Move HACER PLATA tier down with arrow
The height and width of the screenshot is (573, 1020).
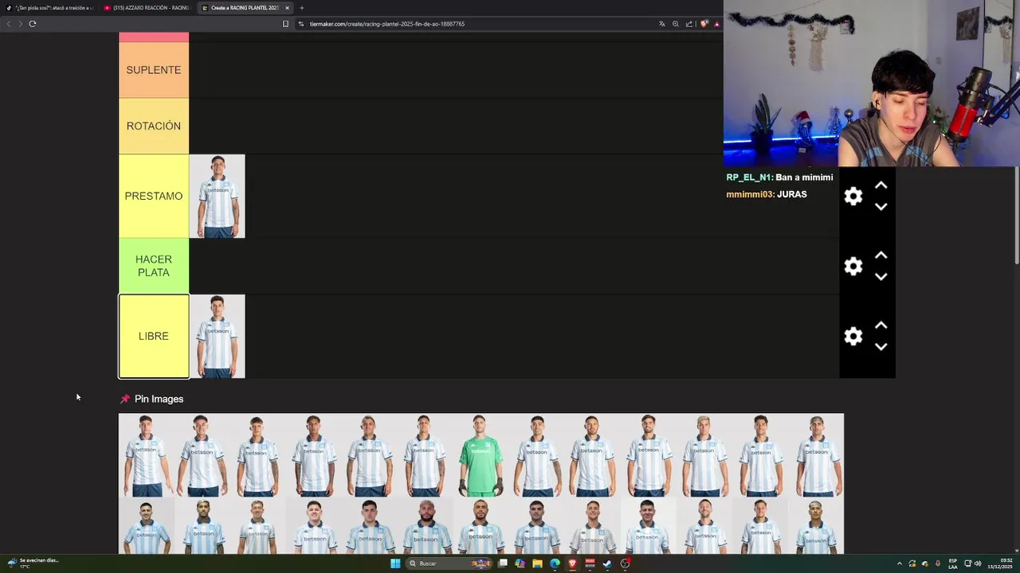(881, 276)
